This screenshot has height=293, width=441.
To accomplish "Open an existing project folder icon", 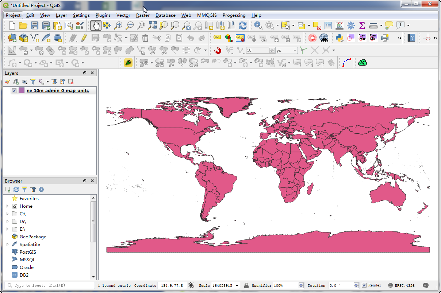I will click(x=23, y=26).
